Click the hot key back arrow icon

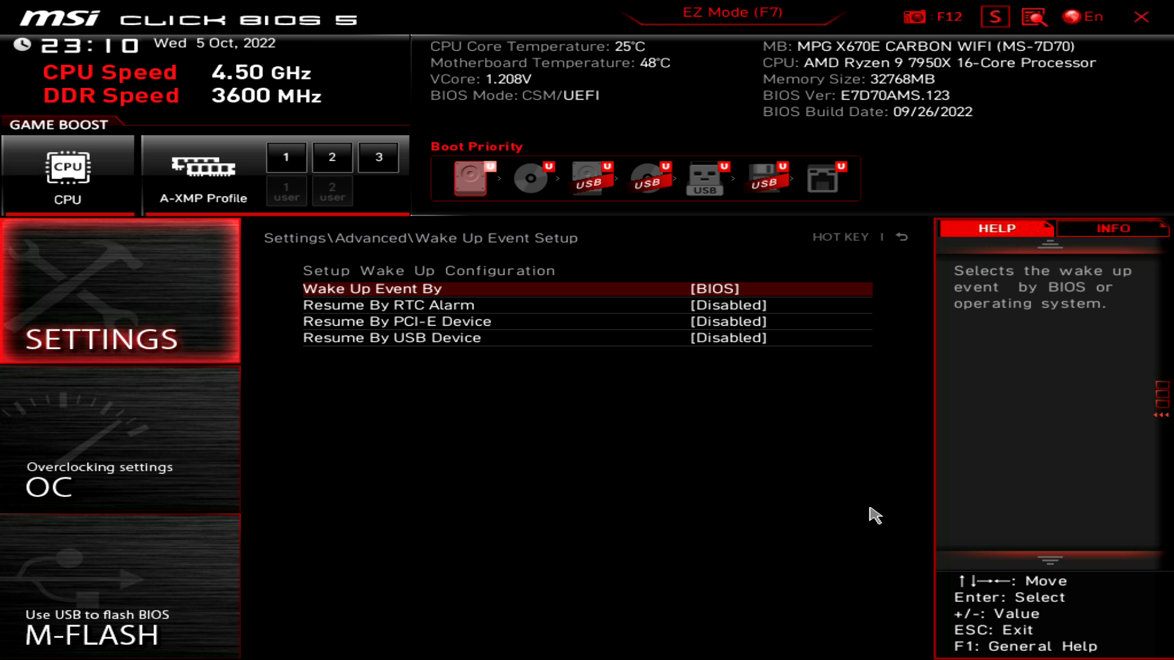(902, 237)
